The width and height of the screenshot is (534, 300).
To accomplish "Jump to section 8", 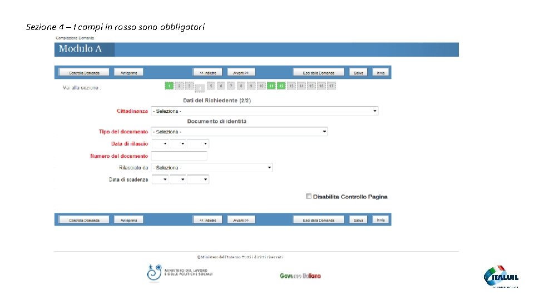I will (x=241, y=86).
